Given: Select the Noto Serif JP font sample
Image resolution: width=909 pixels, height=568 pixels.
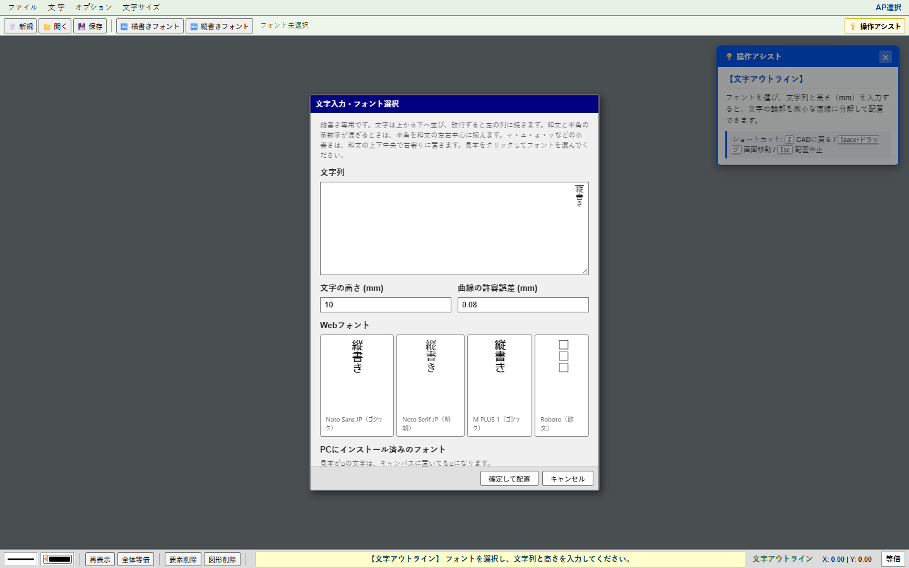Looking at the screenshot, I should click(431, 386).
